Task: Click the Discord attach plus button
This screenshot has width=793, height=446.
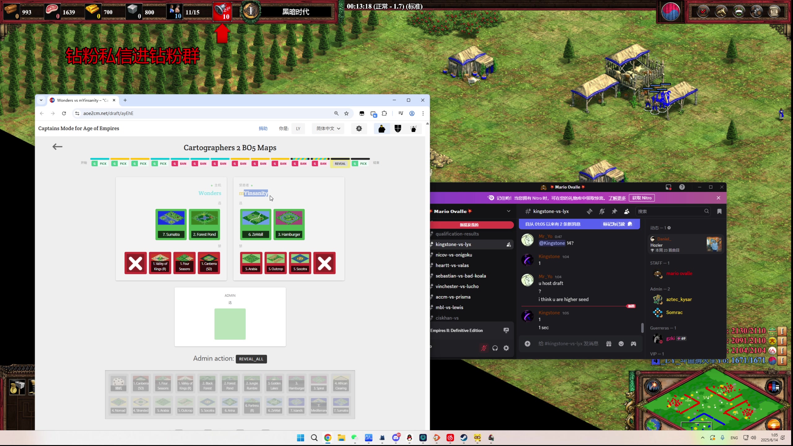Action: coord(528,343)
